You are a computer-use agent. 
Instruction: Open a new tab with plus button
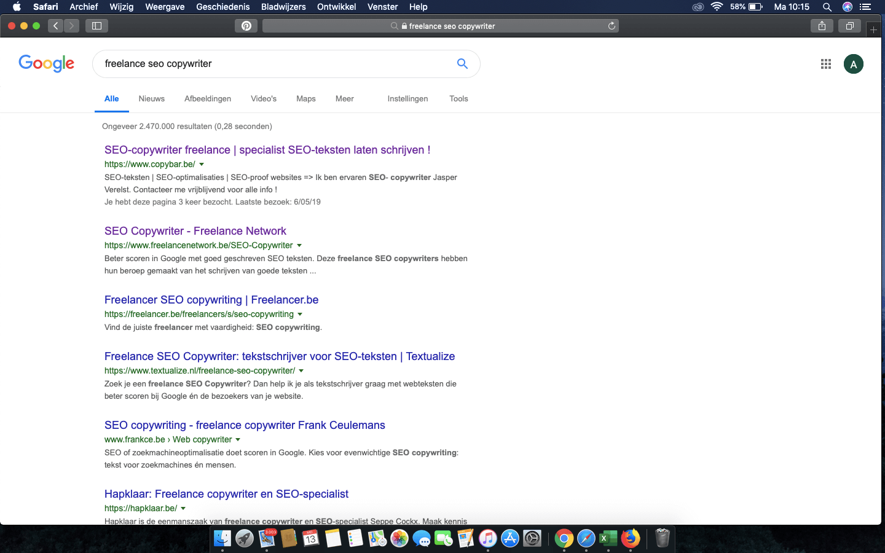pos(873,29)
